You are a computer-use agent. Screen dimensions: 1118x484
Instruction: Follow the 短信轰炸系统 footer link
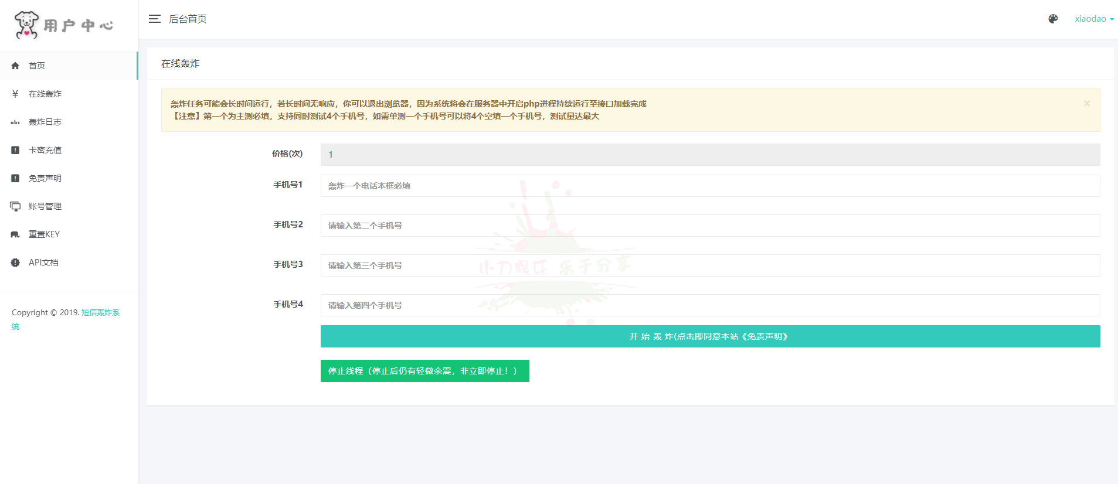pyautogui.click(x=100, y=312)
